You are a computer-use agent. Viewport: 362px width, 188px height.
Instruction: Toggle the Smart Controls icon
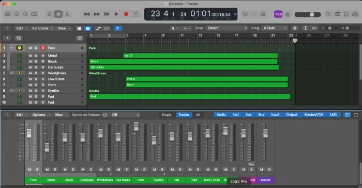coord(50,14)
